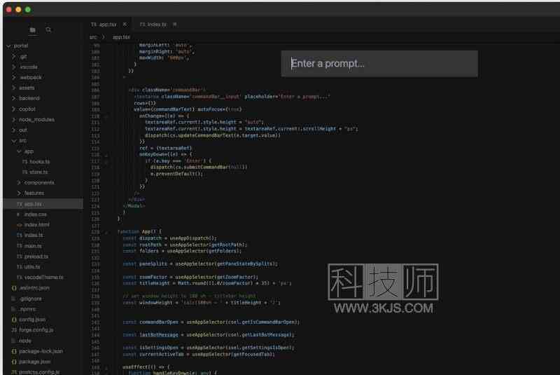Select app.tsx in the file tree
Screen dimensions: 560x375
(x=43, y=204)
